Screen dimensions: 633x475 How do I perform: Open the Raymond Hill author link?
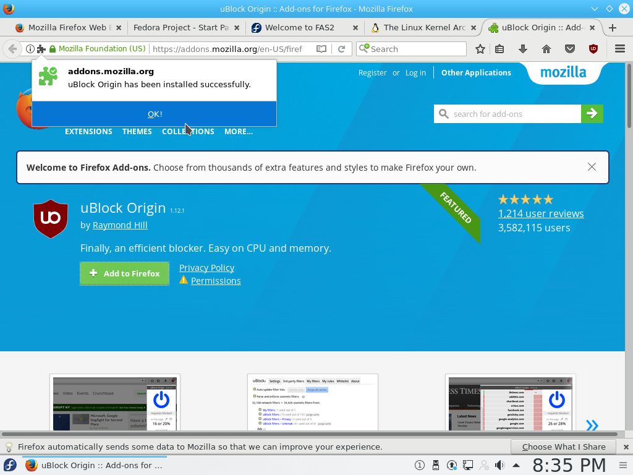click(120, 225)
